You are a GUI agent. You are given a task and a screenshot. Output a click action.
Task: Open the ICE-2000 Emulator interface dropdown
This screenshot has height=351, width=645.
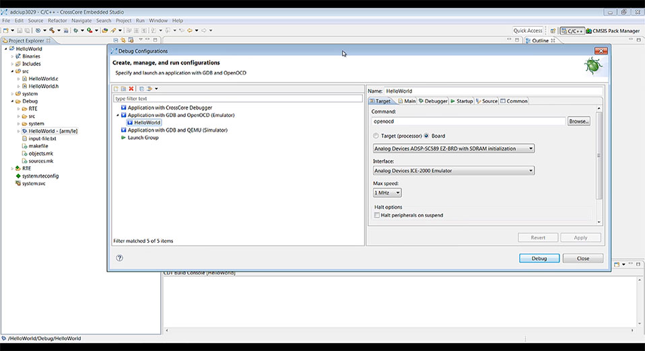453,171
